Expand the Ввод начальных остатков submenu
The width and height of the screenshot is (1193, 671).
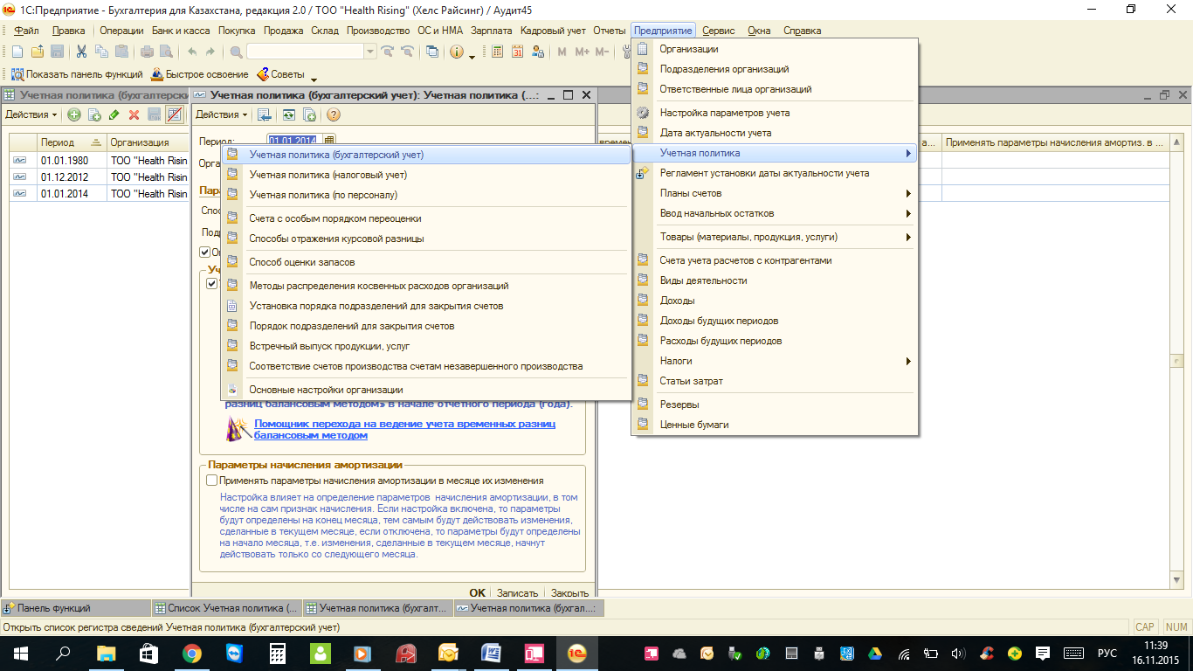pos(908,213)
